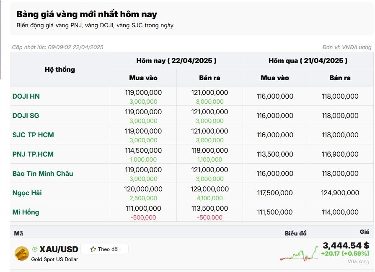
Task: Click DOJI HN today's sell price 121,000,000
Action: pos(210,92)
